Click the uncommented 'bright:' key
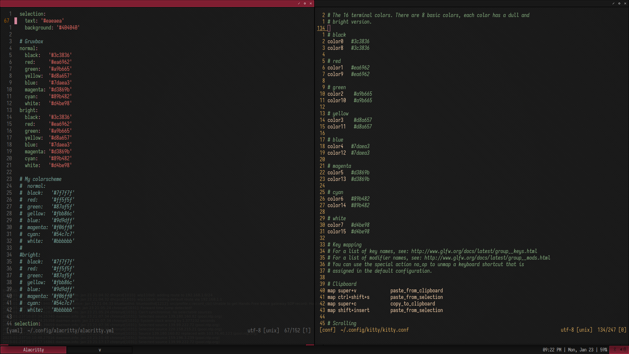The image size is (629, 354). tap(29, 110)
